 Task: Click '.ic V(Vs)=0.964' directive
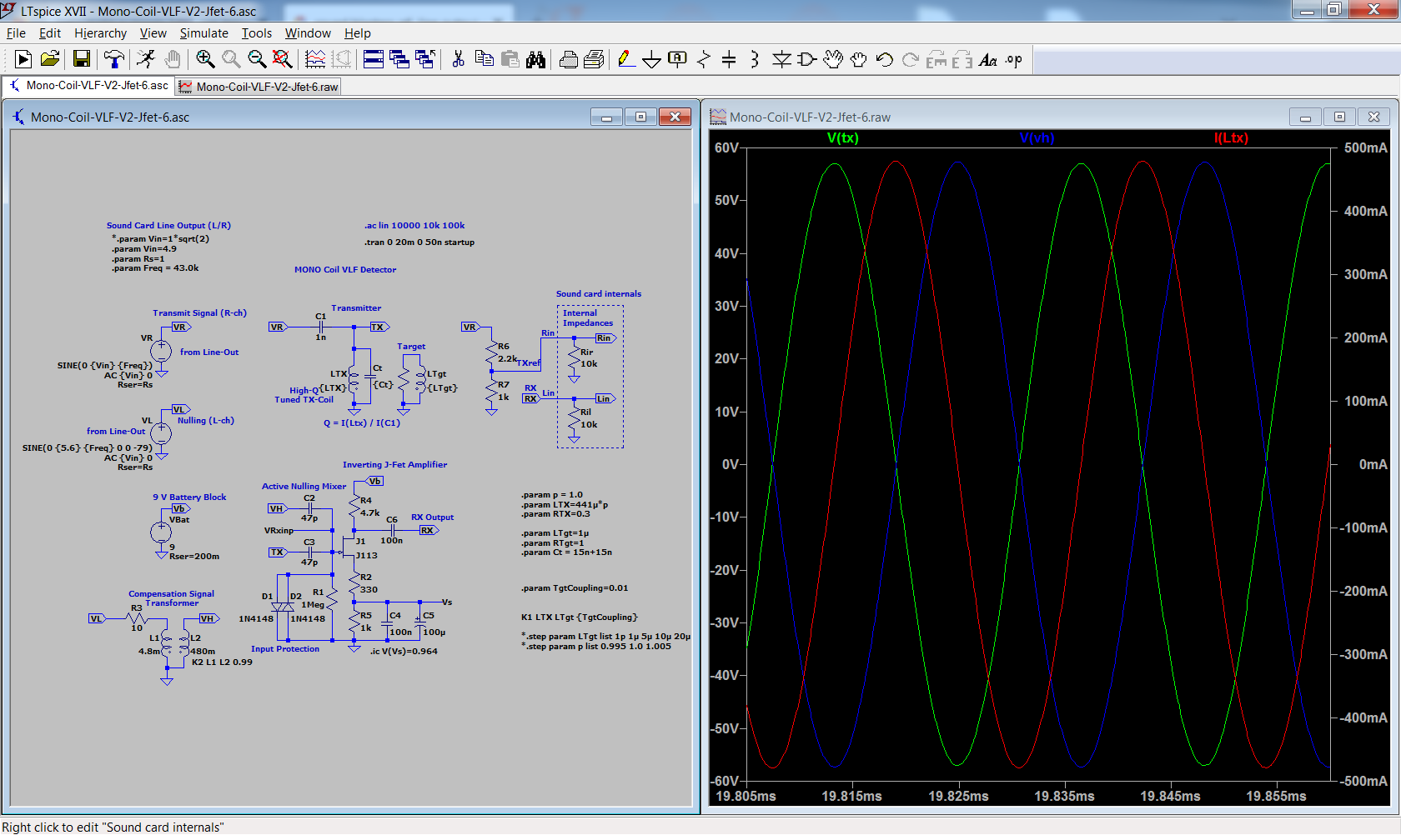coord(404,652)
